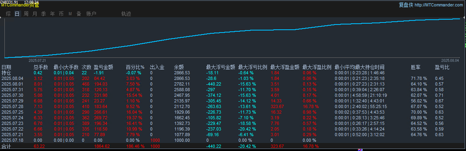Click the 百分比% column header

coord(135,67)
